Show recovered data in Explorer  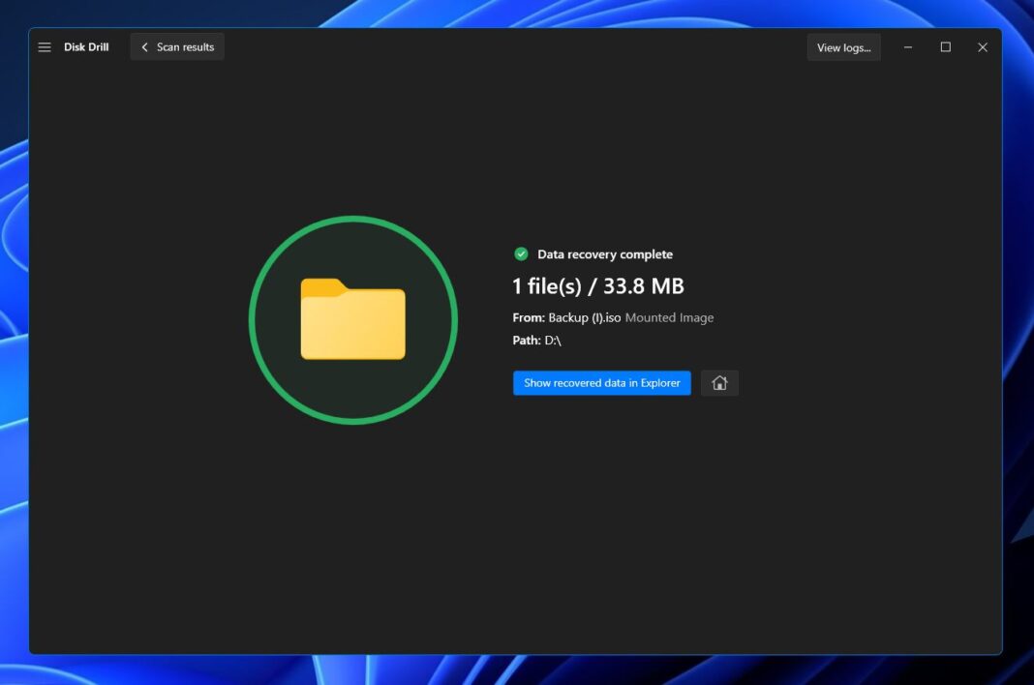[601, 382]
